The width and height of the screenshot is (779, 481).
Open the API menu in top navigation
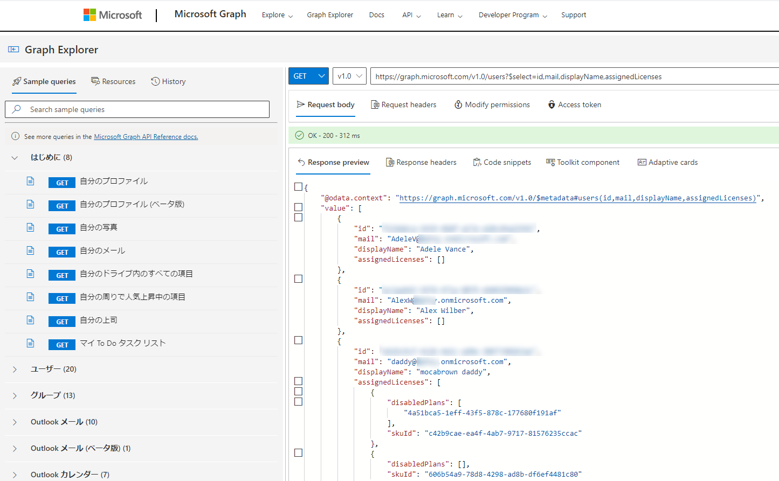411,15
